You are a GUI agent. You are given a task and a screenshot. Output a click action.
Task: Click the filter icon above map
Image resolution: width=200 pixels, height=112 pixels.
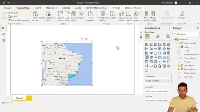tap(82, 39)
